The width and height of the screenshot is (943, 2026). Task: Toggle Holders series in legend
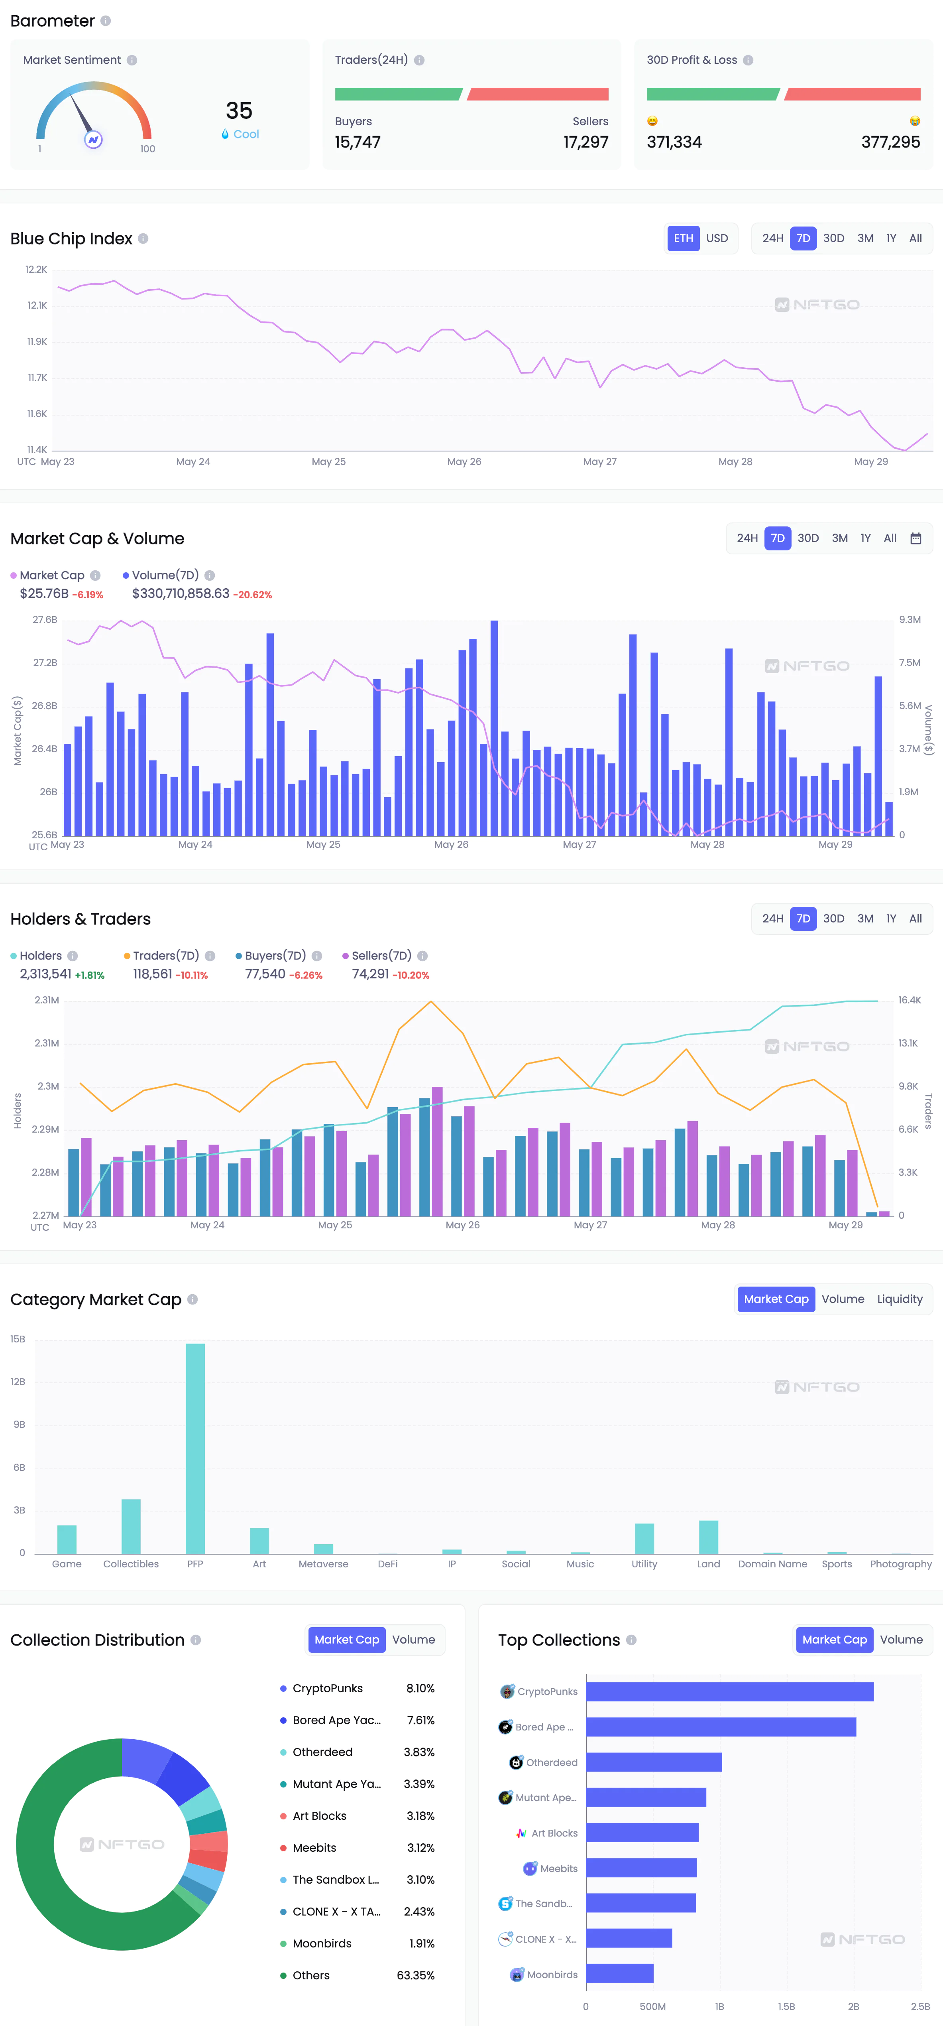[40, 956]
